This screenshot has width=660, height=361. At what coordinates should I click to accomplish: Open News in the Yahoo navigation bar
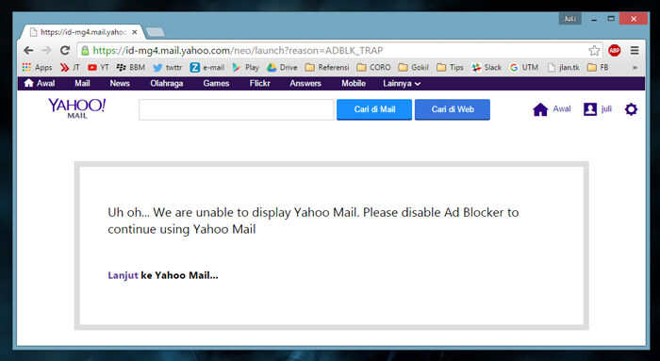(120, 83)
